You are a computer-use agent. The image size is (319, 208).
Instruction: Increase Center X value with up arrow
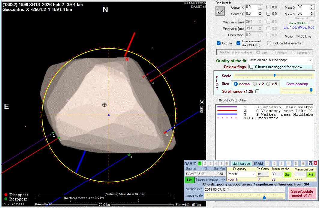[260, 5]
